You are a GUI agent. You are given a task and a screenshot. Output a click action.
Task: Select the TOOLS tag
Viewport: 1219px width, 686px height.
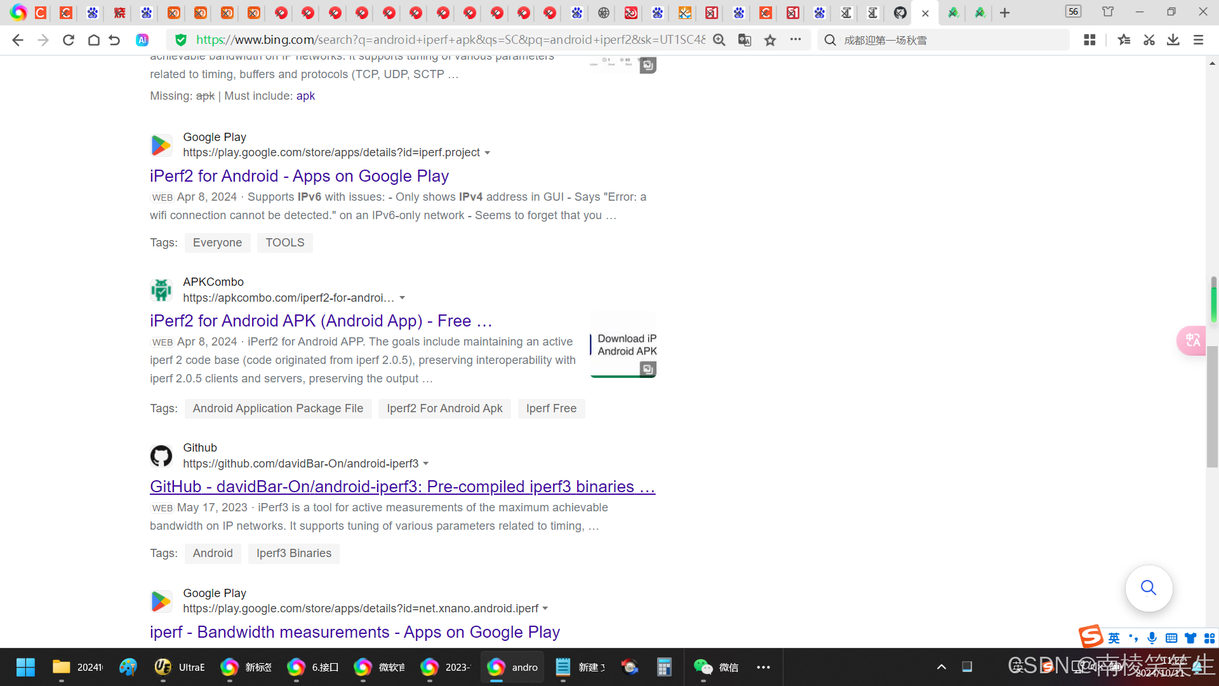coord(284,243)
